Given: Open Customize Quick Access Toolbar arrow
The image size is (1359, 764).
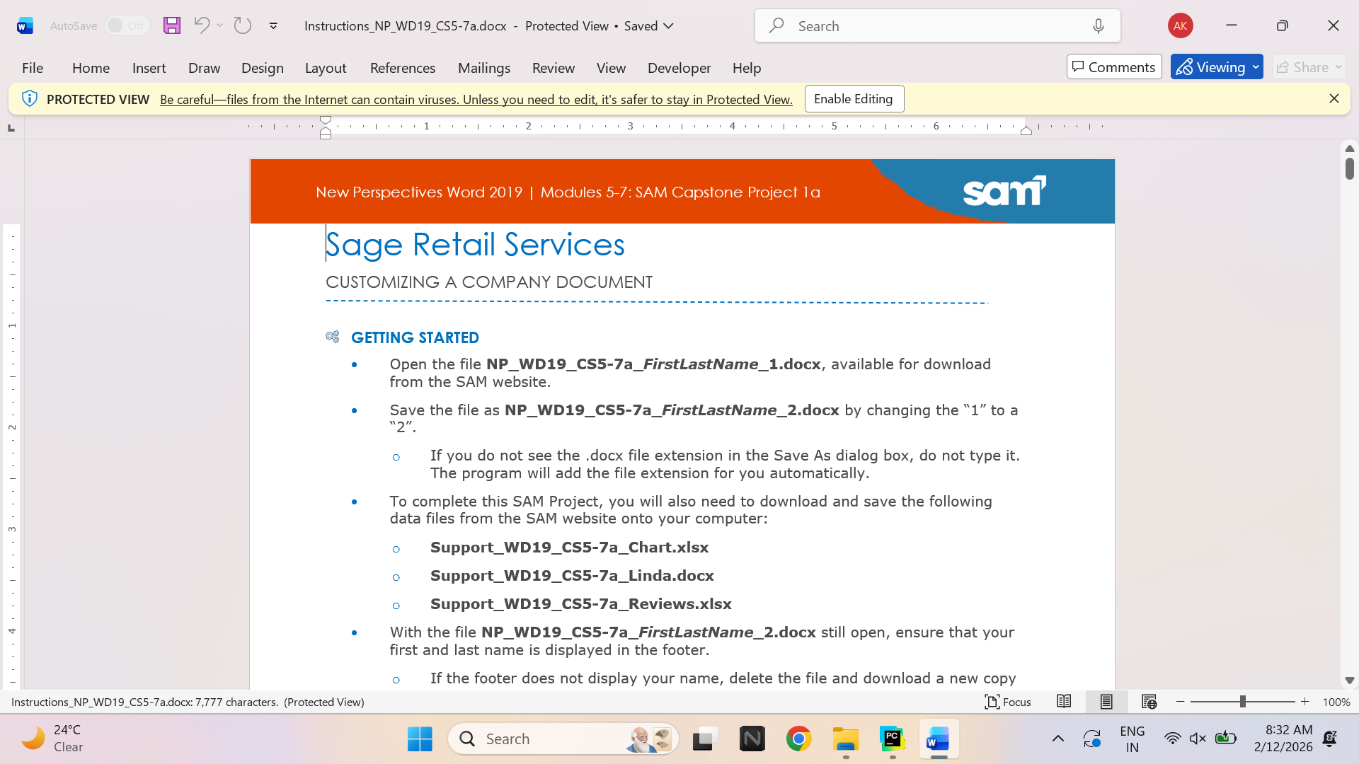Looking at the screenshot, I should click(273, 26).
